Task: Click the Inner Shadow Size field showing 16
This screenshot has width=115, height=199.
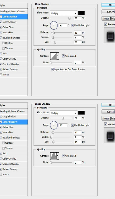Action: click(x=77, y=142)
